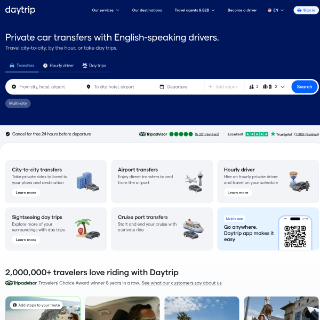This screenshot has width=320, height=320.
Task: Click the hourglass and car illustration
Action: click(x=299, y=181)
